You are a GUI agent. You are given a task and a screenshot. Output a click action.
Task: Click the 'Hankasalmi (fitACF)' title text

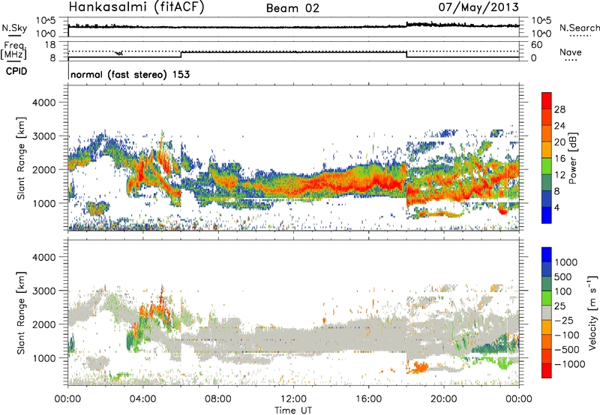point(136,7)
